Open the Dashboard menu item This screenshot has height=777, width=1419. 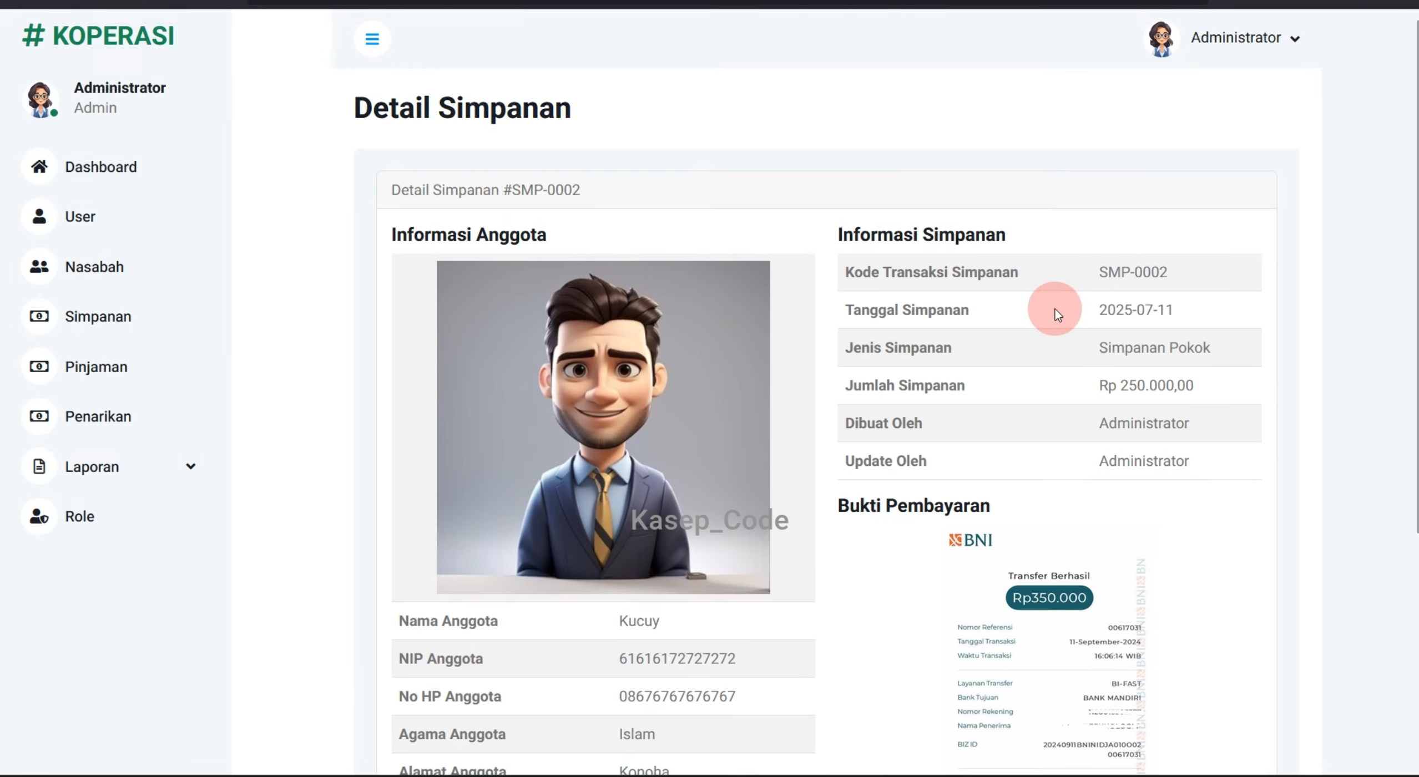pos(101,167)
